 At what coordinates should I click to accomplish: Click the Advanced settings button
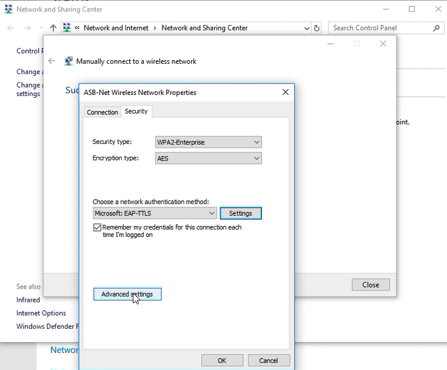click(x=127, y=294)
